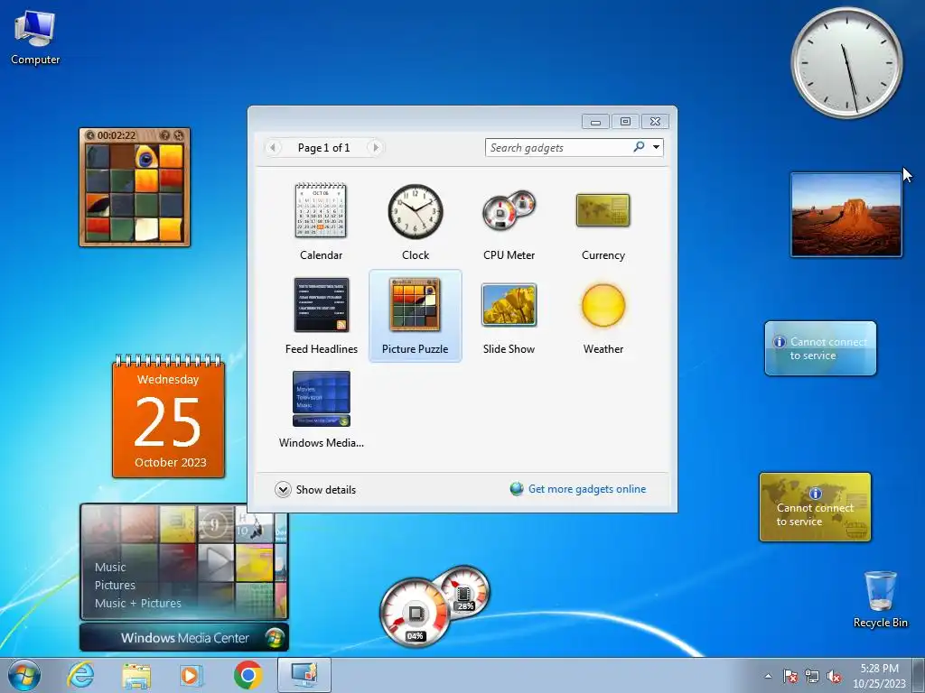This screenshot has width=925, height=693.
Task: Open Windows Explorer from taskbar
Action: (x=136, y=675)
